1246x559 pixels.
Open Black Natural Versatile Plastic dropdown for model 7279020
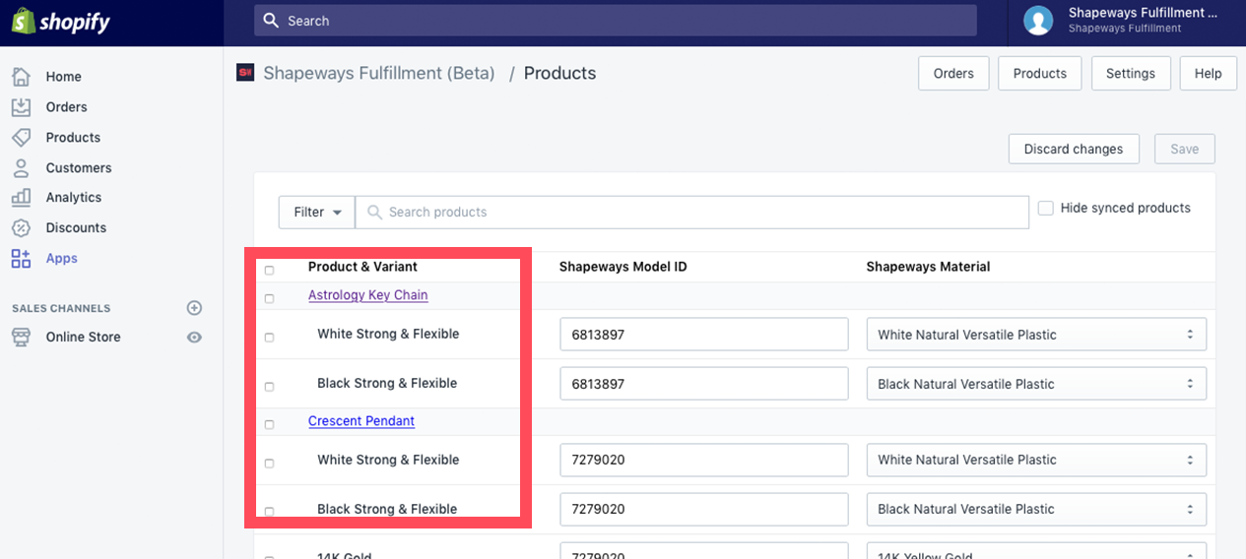[1036, 509]
